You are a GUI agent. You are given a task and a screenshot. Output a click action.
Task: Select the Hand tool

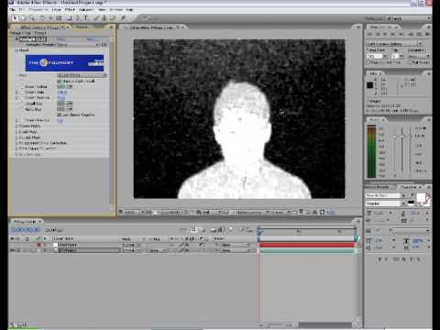(23, 18)
